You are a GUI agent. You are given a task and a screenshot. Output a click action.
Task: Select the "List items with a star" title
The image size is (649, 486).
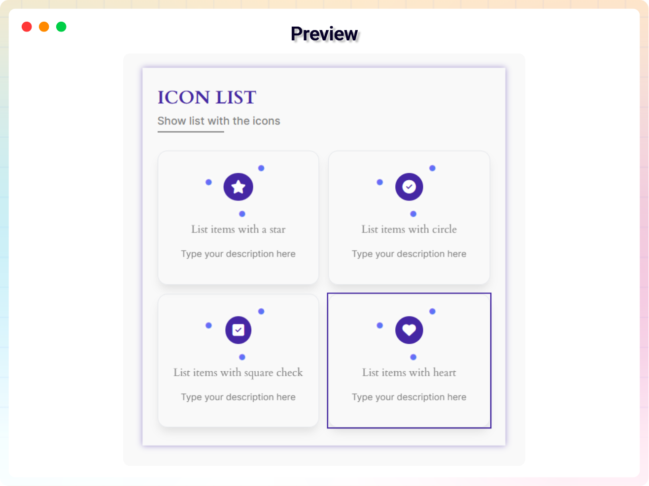click(239, 229)
